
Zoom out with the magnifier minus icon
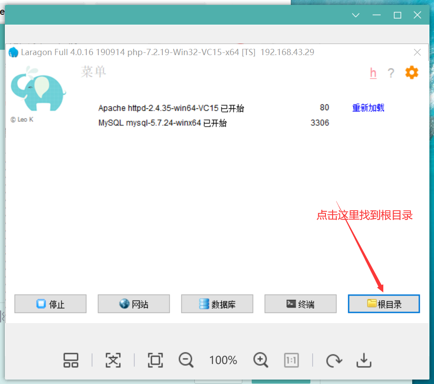(x=186, y=360)
